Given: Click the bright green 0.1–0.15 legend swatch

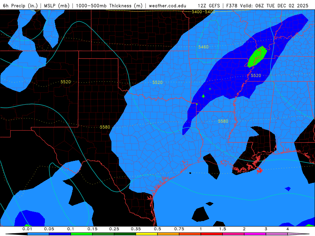Looking at the screenshot, I should (82, 234).
